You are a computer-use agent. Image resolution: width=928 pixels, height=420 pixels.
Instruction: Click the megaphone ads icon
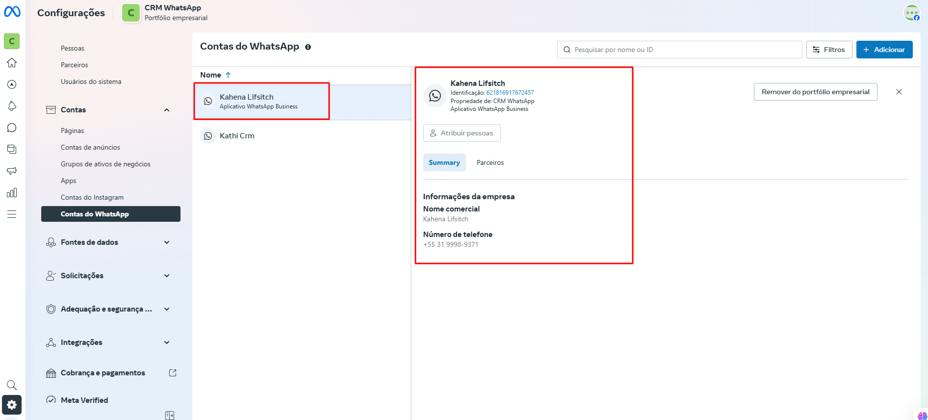(x=12, y=171)
